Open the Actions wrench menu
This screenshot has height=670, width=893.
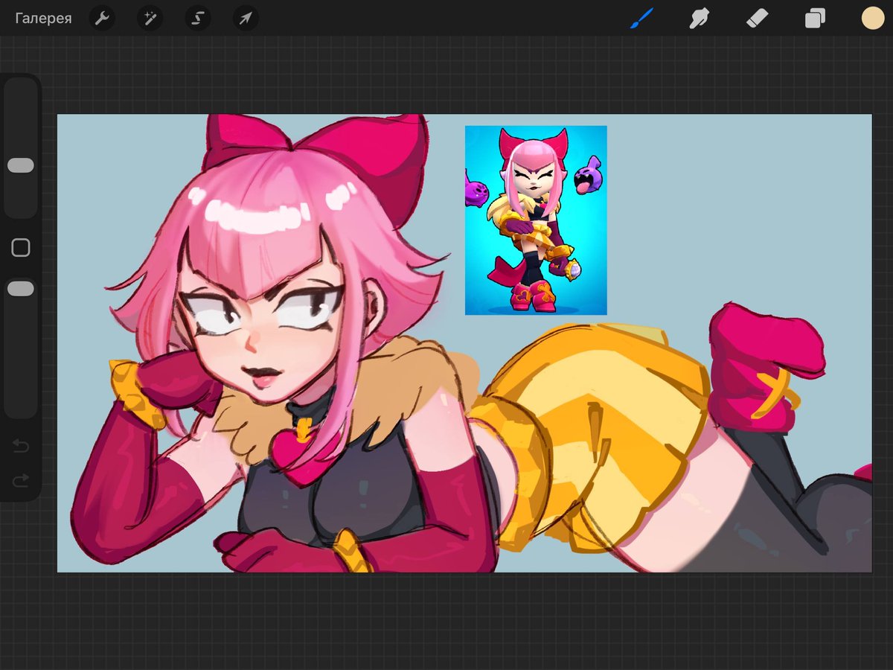[x=102, y=18]
